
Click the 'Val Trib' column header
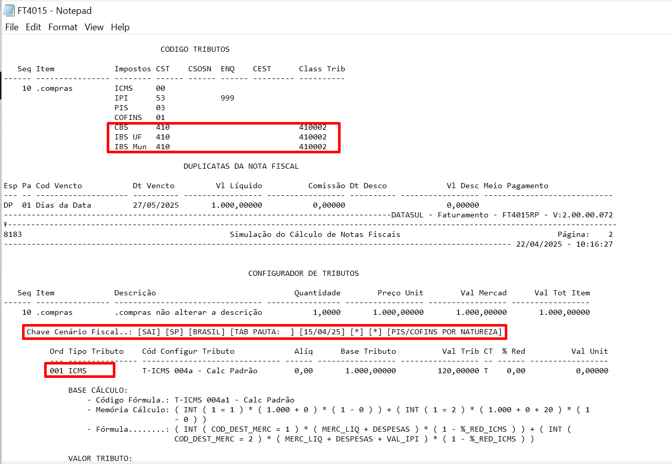pyautogui.click(x=461, y=351)
